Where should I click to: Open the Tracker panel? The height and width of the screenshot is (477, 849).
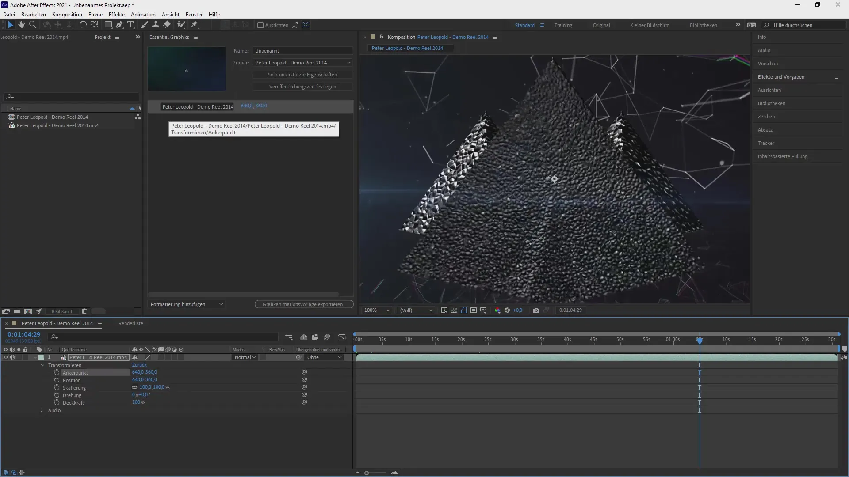coord(766,143)
